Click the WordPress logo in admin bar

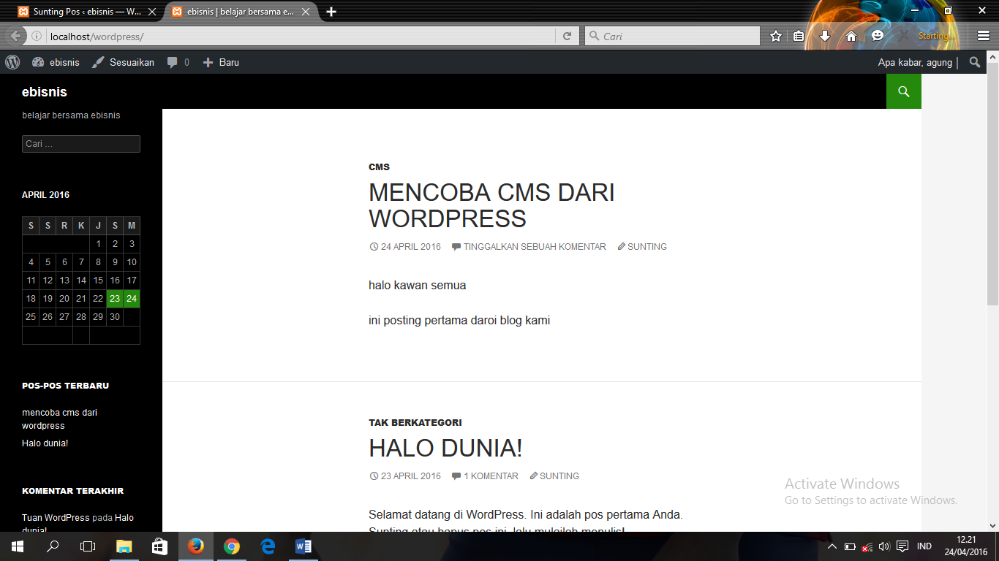12,62
